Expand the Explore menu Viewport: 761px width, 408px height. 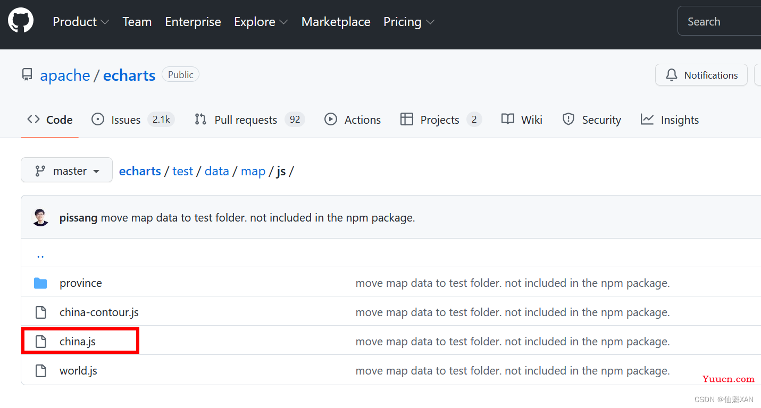(261, 22)
